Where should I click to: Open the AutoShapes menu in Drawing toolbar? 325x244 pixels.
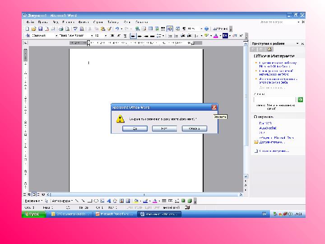pos(62,201)
